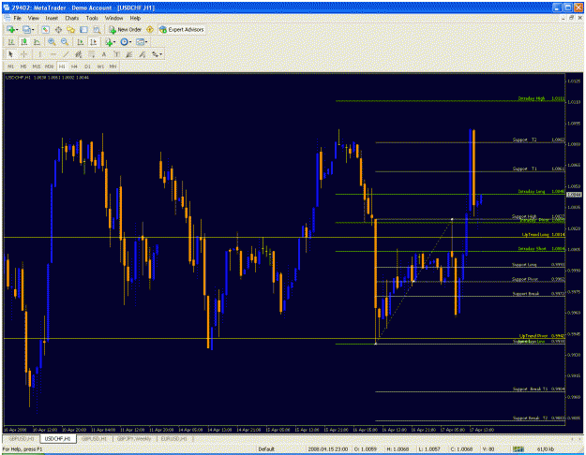The height and width of the screenshot is (455, 586).
Task: Open the Charts menu
Action: point(72,18)
